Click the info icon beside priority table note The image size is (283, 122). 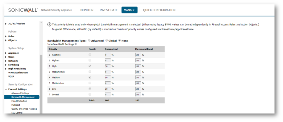click(49, 25)
